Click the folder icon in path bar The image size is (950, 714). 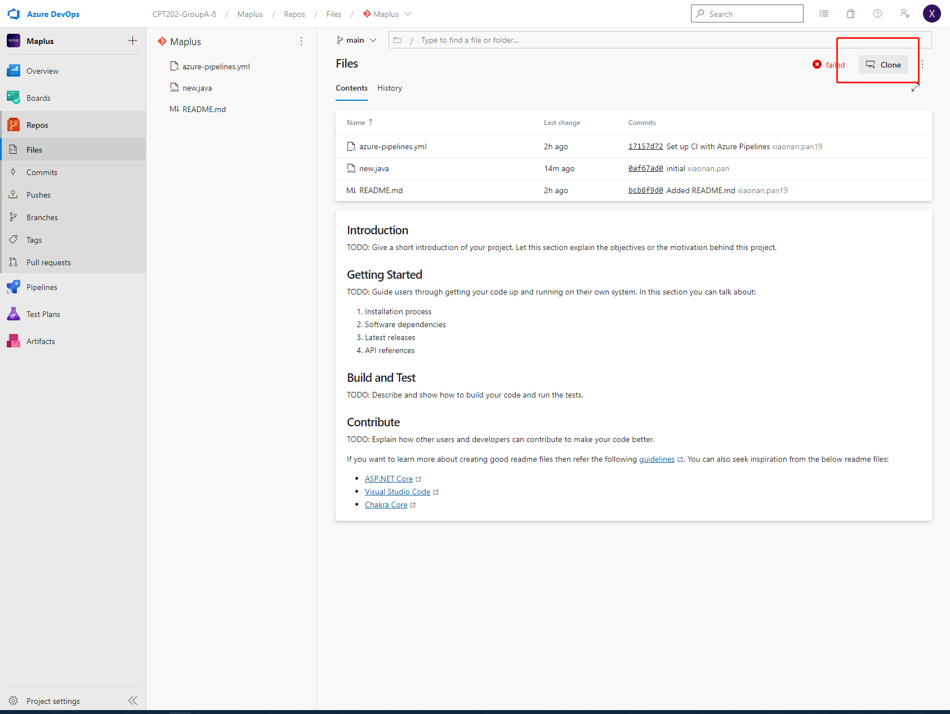(397, 40)
